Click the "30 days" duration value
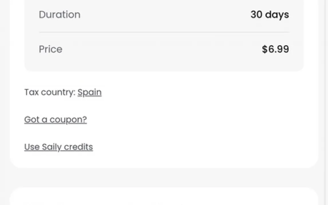This screenshot has height=205, width=328. click(x=270, y=15)
